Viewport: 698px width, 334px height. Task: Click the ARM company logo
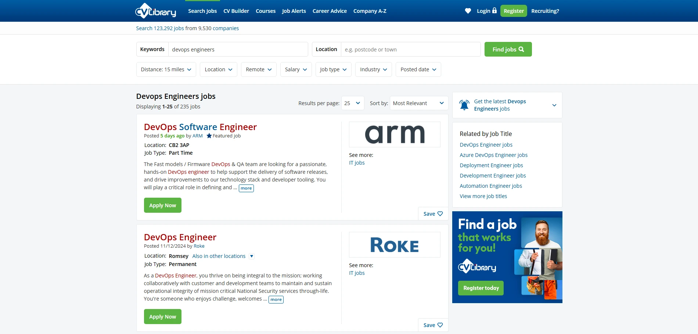[395, 134]
